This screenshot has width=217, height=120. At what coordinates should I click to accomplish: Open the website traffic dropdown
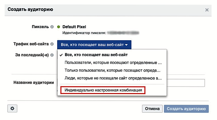pyautogui.click(x=94, y=45)
